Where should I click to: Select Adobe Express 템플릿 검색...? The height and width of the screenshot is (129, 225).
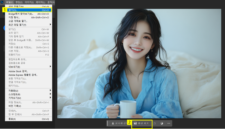click(x=28, y=75)
